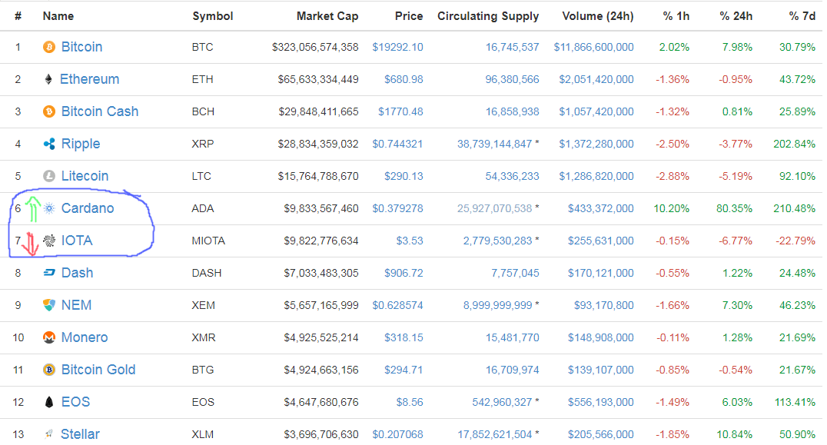This screenshot has width=827, height=445.
Task: Sort by rank # column header
Action: (18, 16)
